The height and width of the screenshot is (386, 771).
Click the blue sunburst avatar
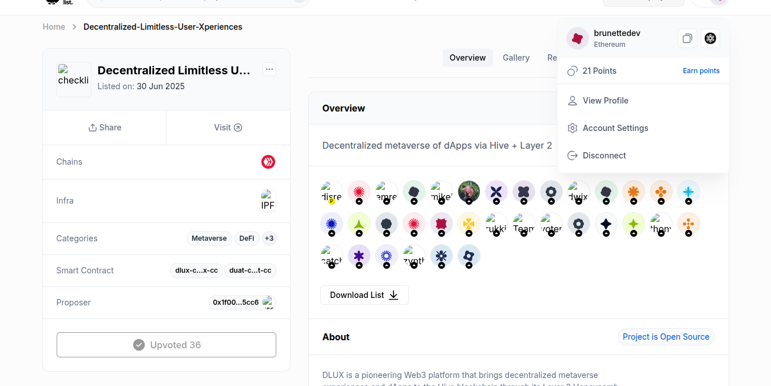[x=332, y=224]
